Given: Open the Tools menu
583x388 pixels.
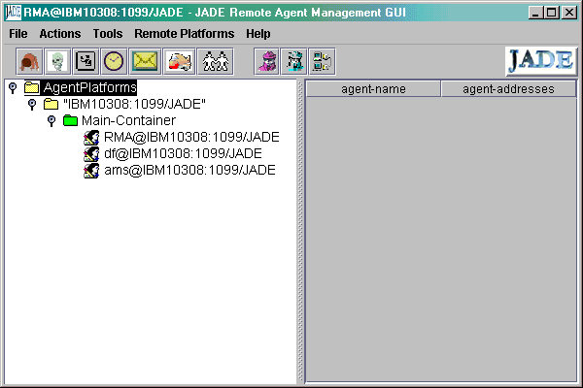Looking at the screenshot, I should pos(108,34).
